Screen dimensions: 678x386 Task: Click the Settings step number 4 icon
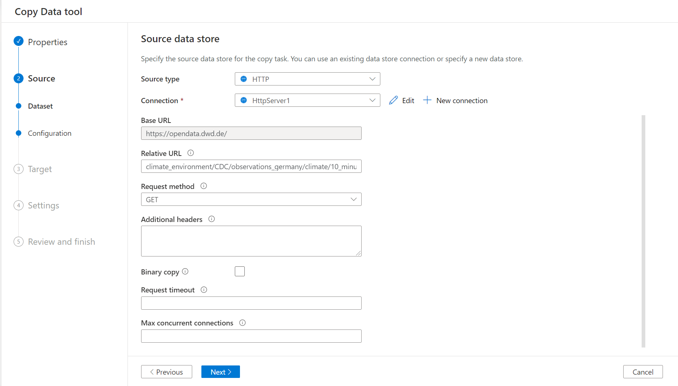[18, 205]
